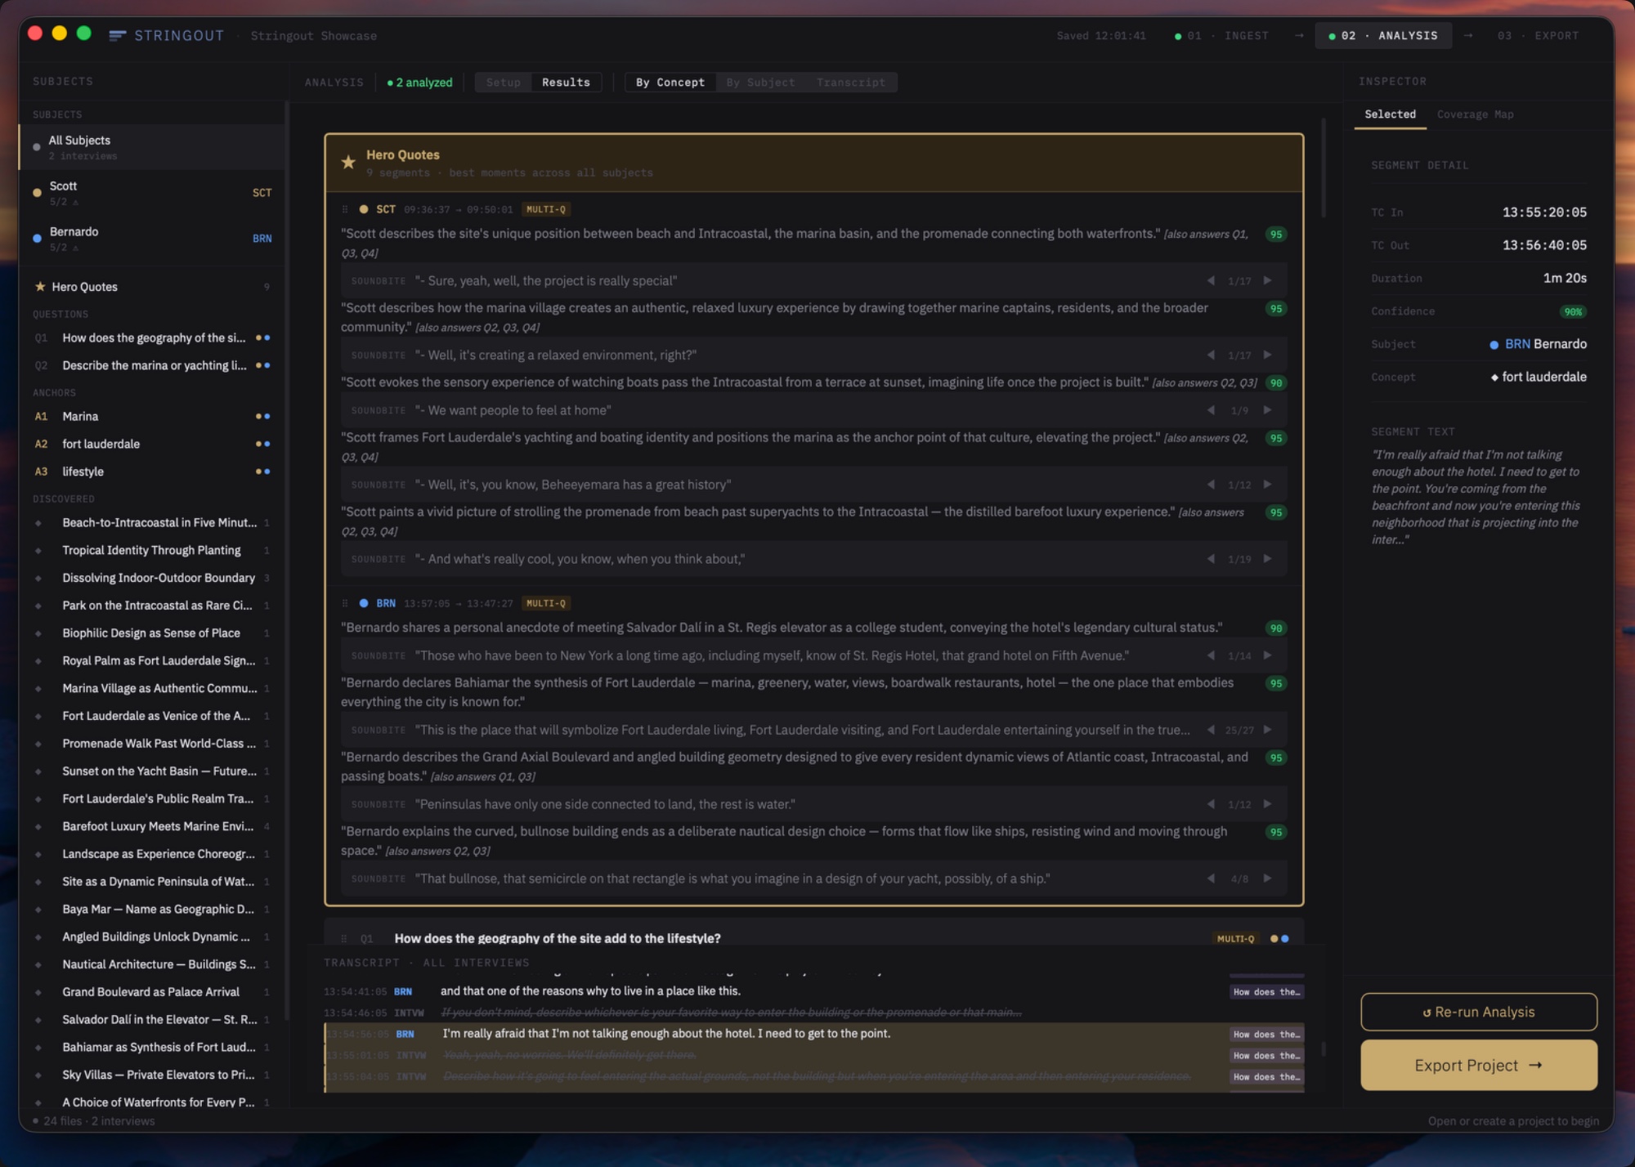
Task: Select the A3 lifestyle anchor
Action: pos(153,472)
